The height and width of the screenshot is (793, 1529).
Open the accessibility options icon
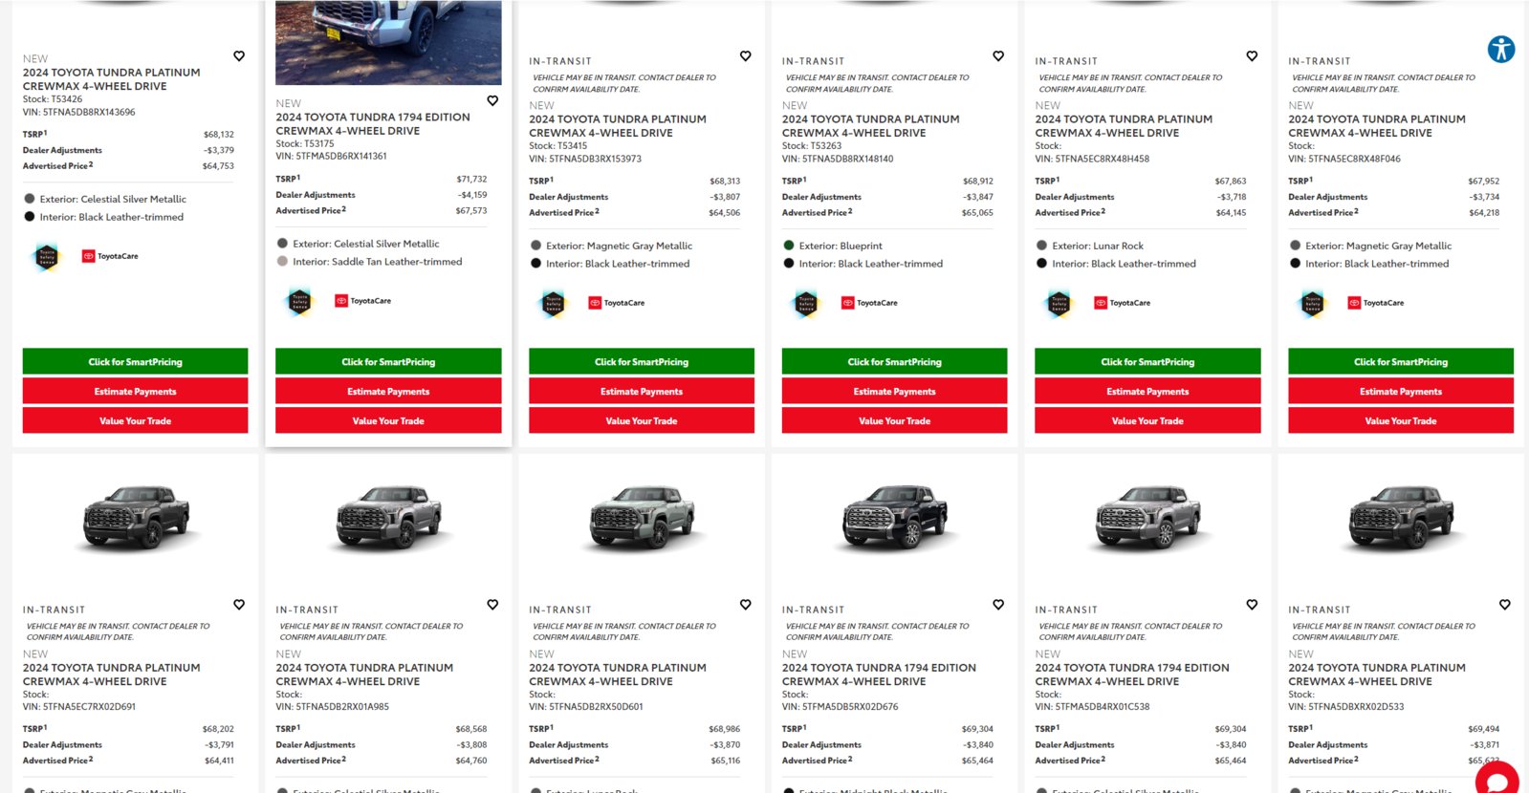(1501, 49)
